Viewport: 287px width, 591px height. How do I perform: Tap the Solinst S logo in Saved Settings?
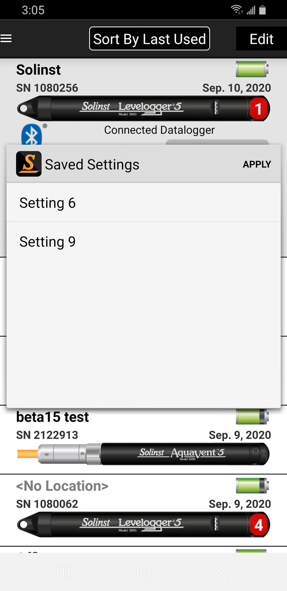point(28,164)
